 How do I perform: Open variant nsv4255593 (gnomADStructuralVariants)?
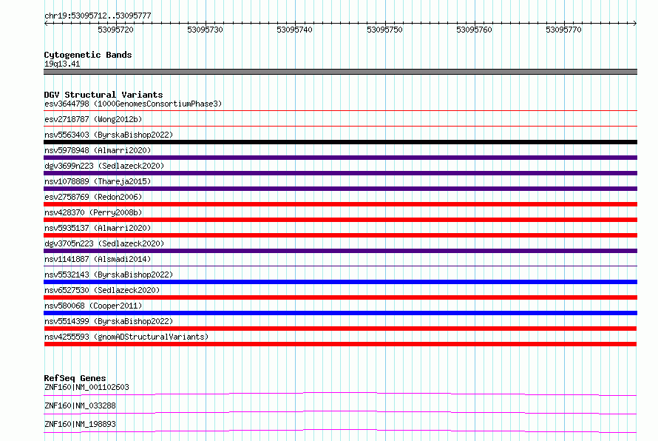tap(126, 337)
